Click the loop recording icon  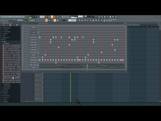point(58,17)
